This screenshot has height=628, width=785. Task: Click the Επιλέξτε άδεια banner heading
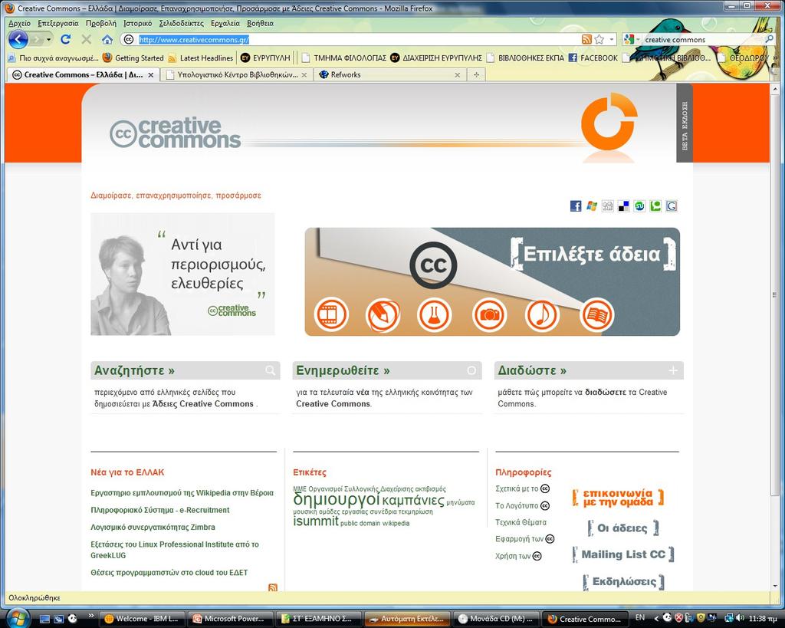pyautogui.click(x=593, y=255)
